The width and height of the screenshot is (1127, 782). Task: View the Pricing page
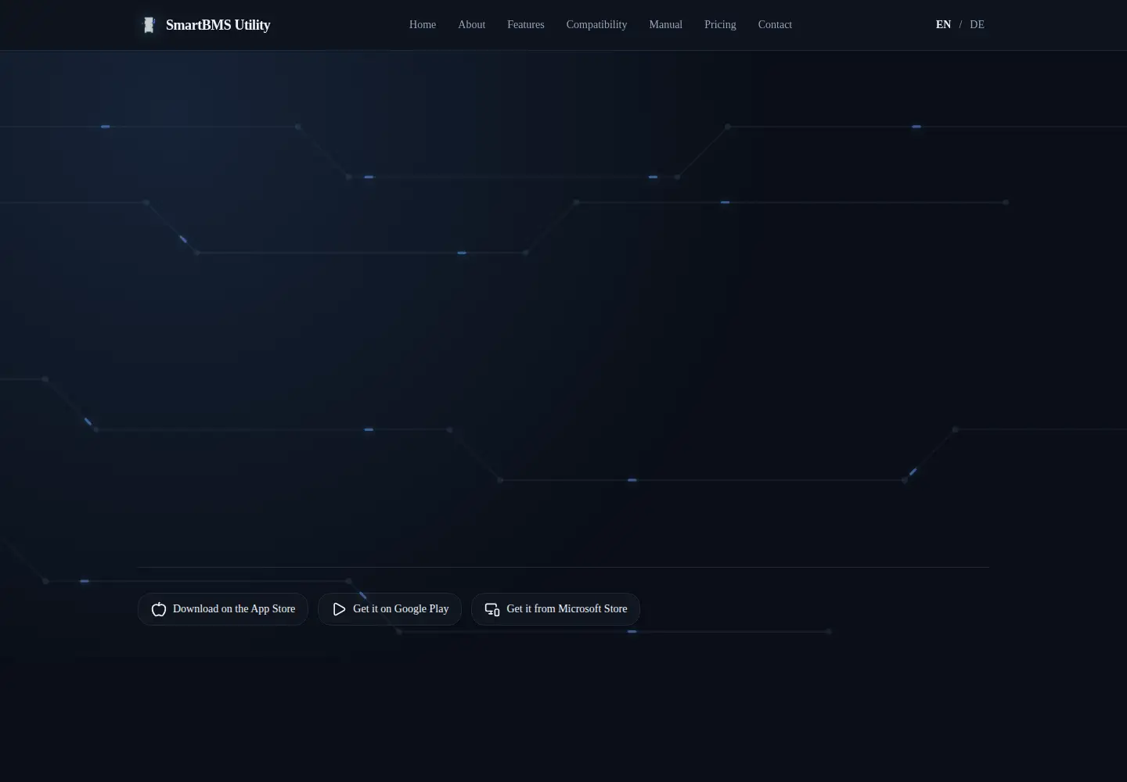tap(720, 25)
